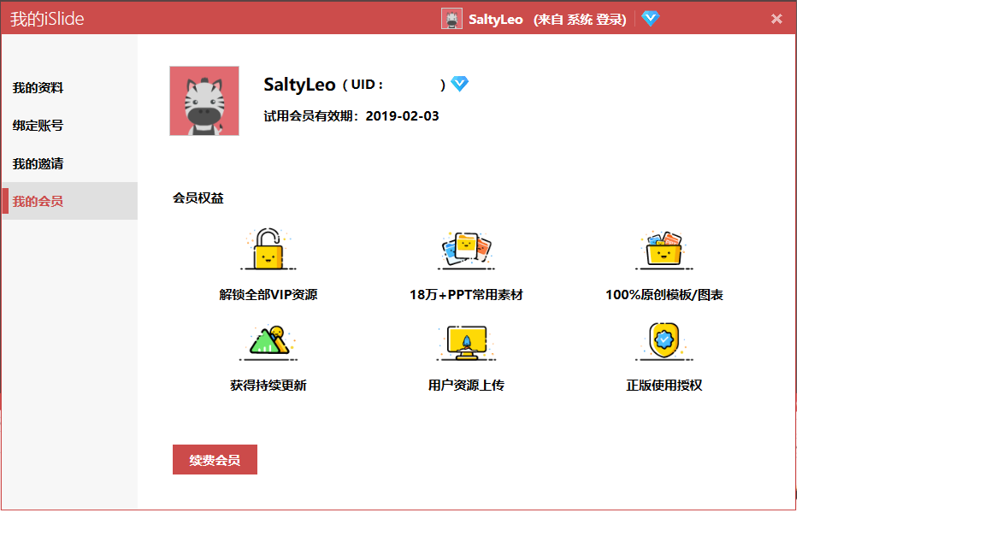Click the diamond VIP badge in title bar
This screenshot has height=554, width=985.
(650, 18)
